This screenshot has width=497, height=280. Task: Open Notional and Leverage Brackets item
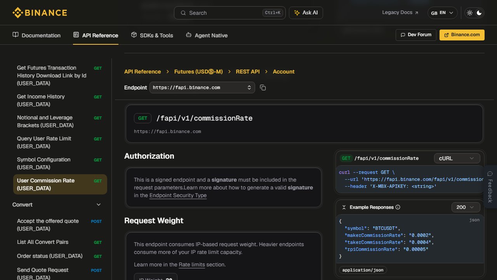(x=60, y=121)
